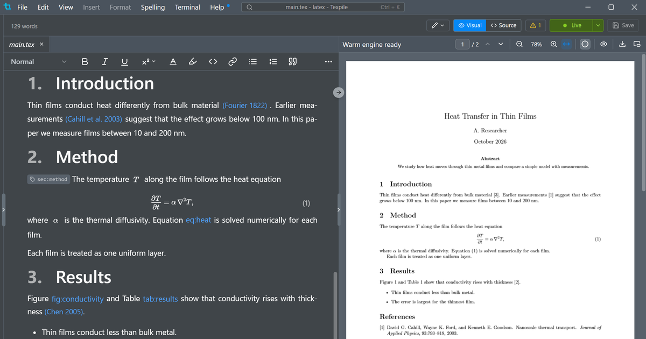Viewport: 646px width, 339px height.
Task: Switch to Source editing mode
Action: pyautogui.click(x=504, y=25)
